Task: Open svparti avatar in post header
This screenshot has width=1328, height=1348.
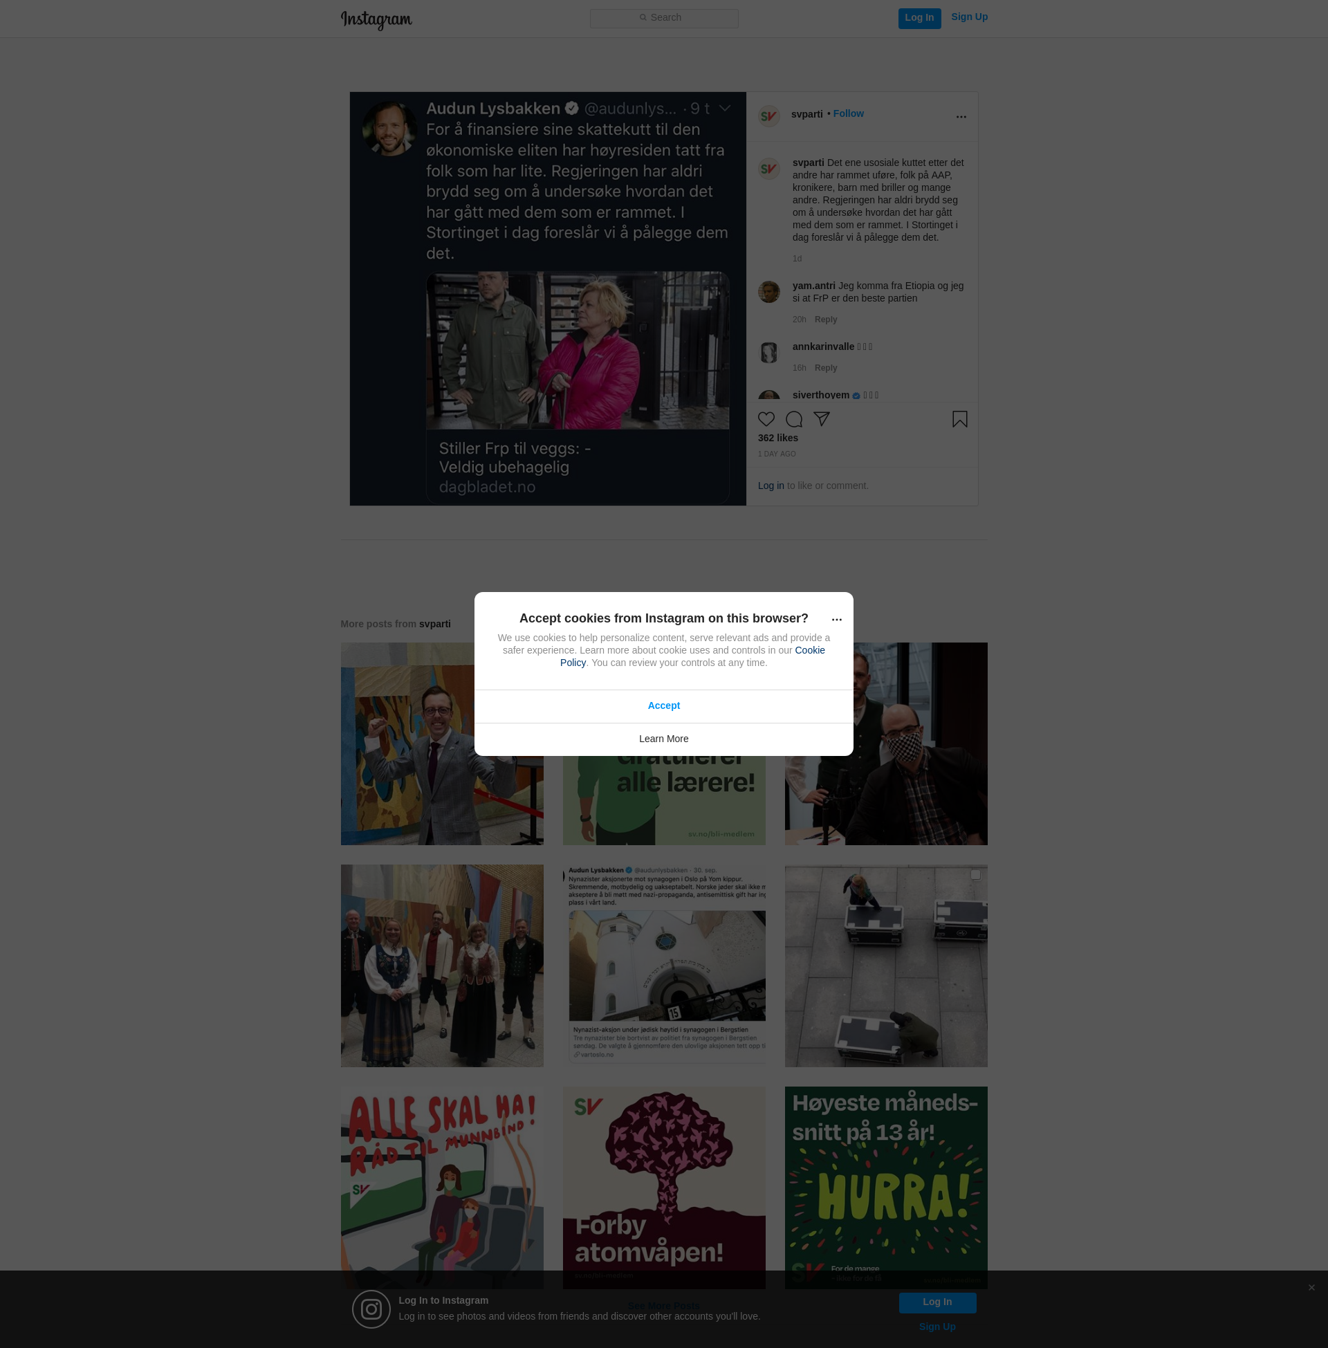Action: coord(768,116)
